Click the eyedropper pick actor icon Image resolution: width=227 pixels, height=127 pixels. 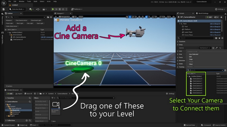pos(217,48)
